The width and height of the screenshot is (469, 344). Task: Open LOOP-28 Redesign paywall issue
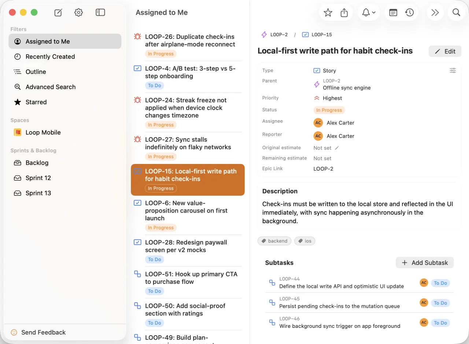(x=188, y=251)
